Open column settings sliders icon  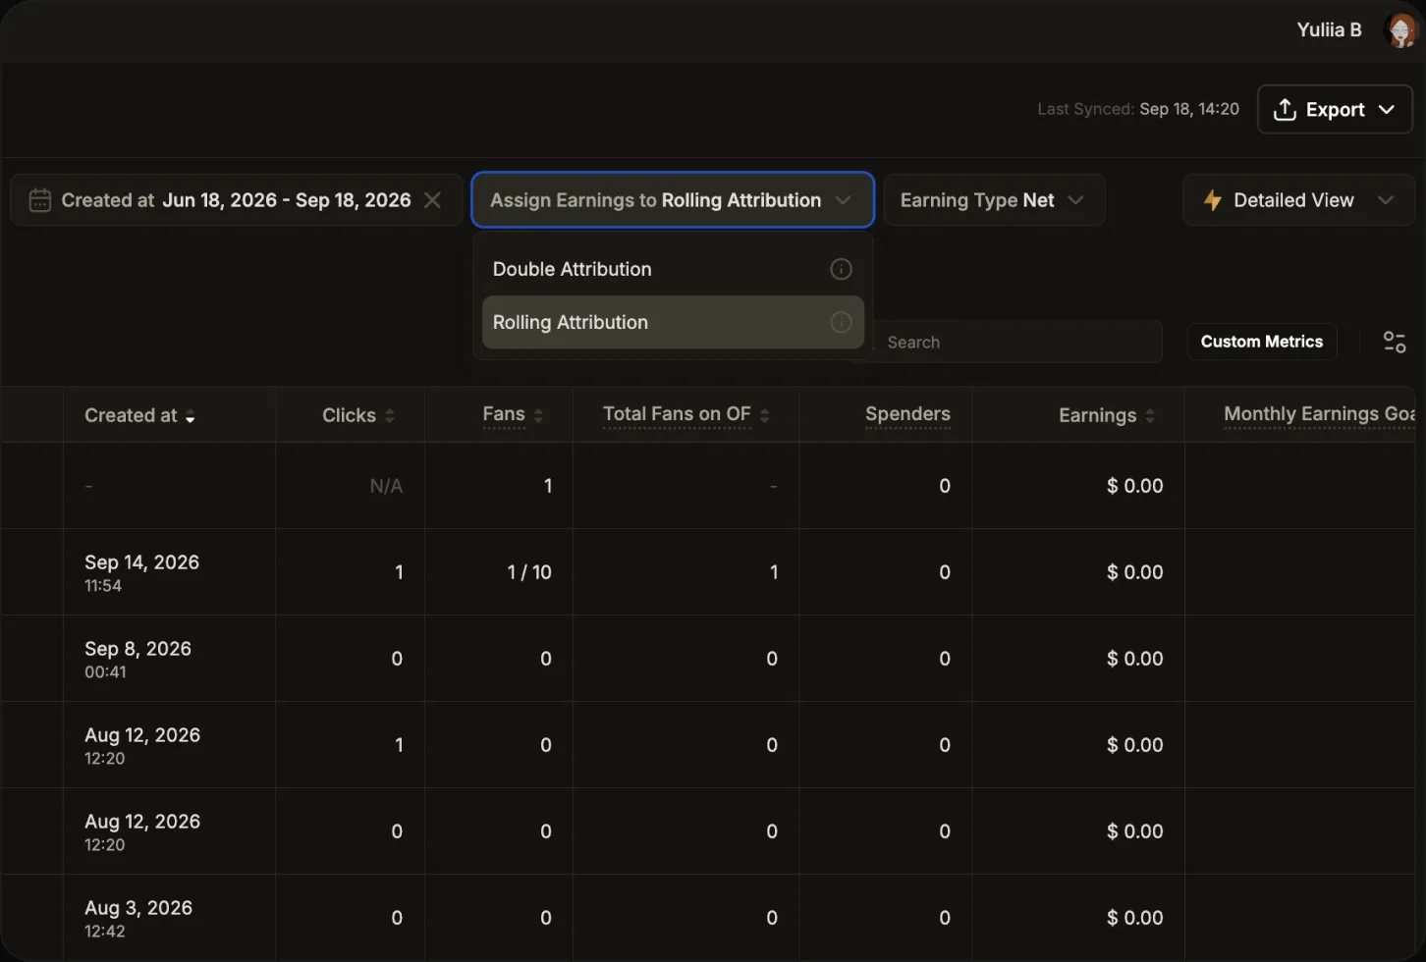1395,342
